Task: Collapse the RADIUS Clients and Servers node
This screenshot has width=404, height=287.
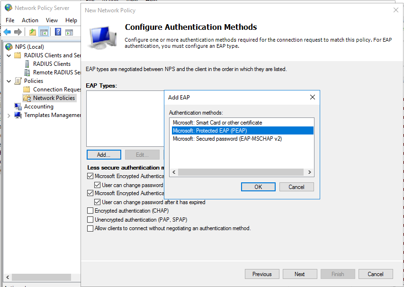Action: point(9,55)
